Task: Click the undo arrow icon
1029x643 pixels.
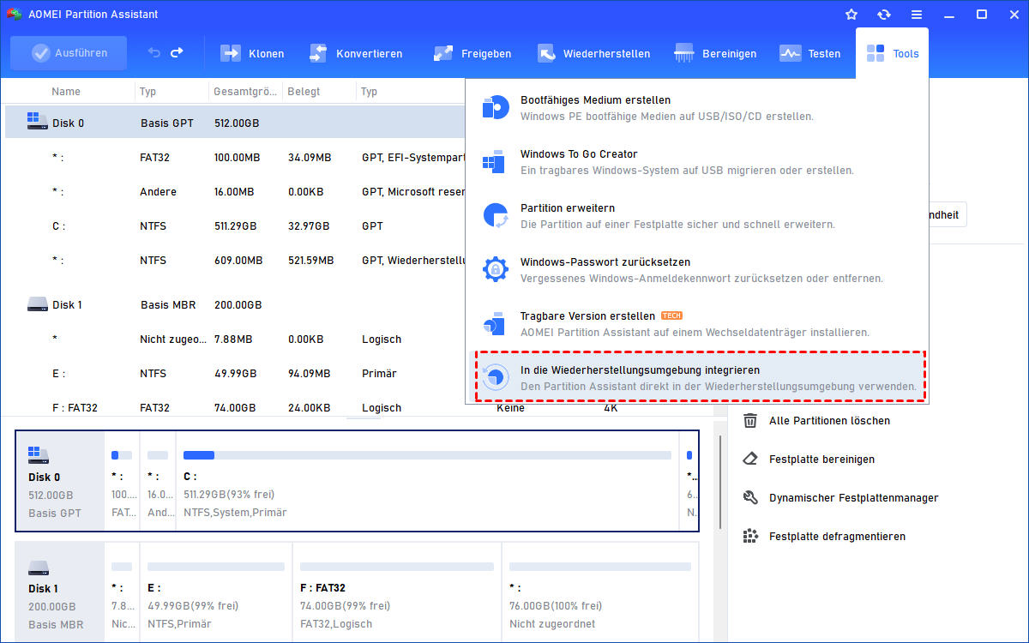Action: click(154, 53)
